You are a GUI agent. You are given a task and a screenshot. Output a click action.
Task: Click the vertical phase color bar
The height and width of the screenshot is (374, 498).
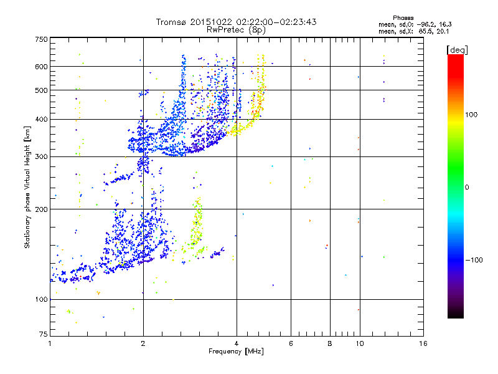(456, 186)
